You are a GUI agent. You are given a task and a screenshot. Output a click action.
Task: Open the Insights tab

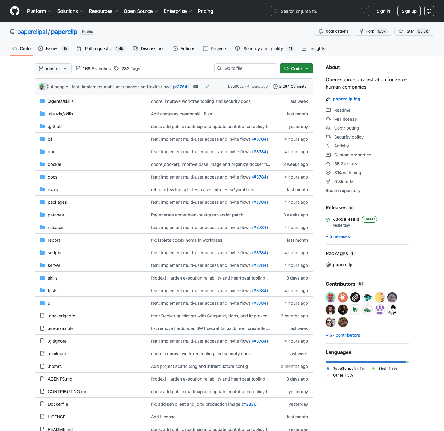(313, 49)
